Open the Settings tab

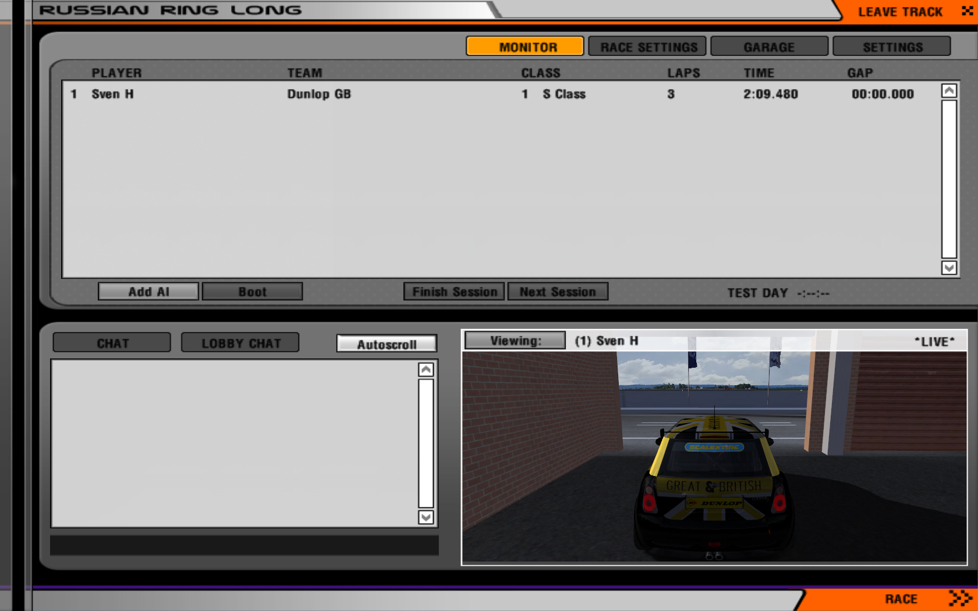pos(891,47)
